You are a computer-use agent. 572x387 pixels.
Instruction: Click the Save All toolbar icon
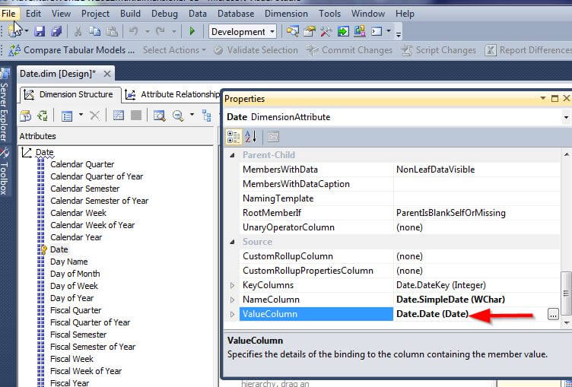click(56, 31)
